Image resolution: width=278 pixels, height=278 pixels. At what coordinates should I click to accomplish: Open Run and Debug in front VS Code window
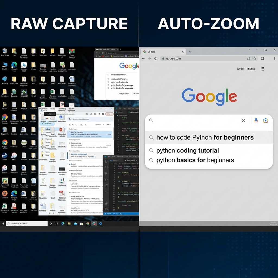click(106, 180)
